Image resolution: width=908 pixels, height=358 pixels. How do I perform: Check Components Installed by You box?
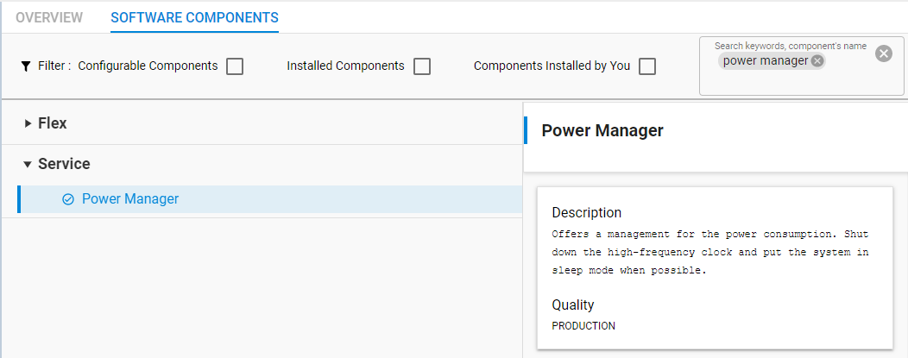pos(647,66)
